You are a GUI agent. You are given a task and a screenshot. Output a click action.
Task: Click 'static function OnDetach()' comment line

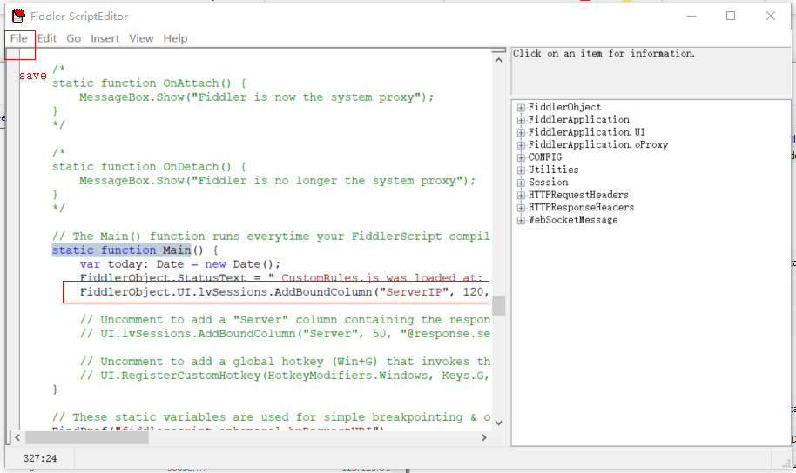[x=149, y=167]
